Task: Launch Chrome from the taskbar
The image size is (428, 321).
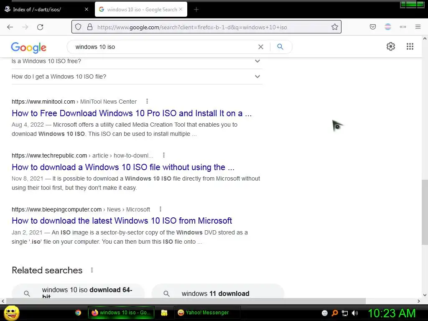Action: pyautogui.click(x=78, y=313)
